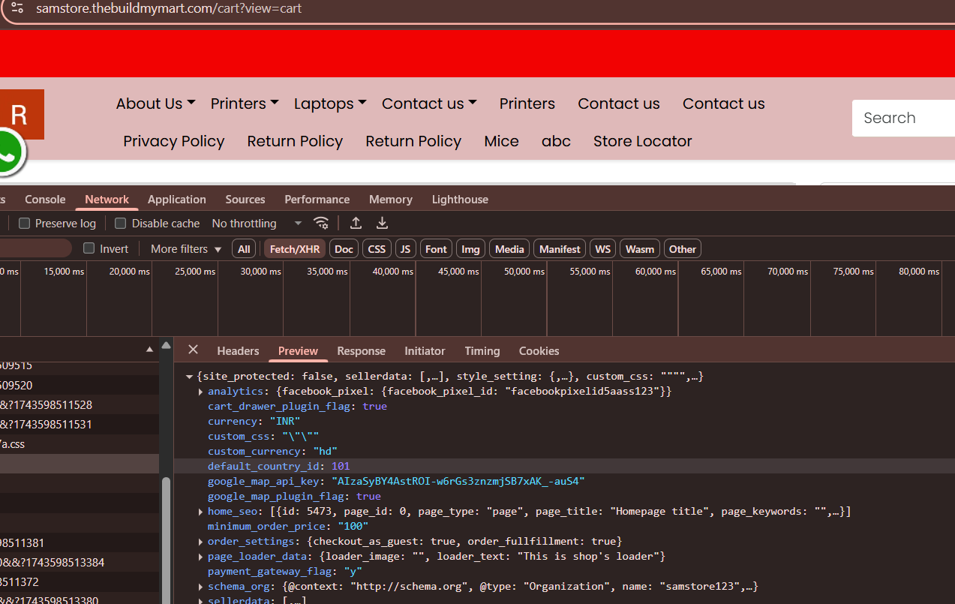Filter requests by JS
This screenshot has width=955, height=604.
pyautogui.click(x=406, y=249)
